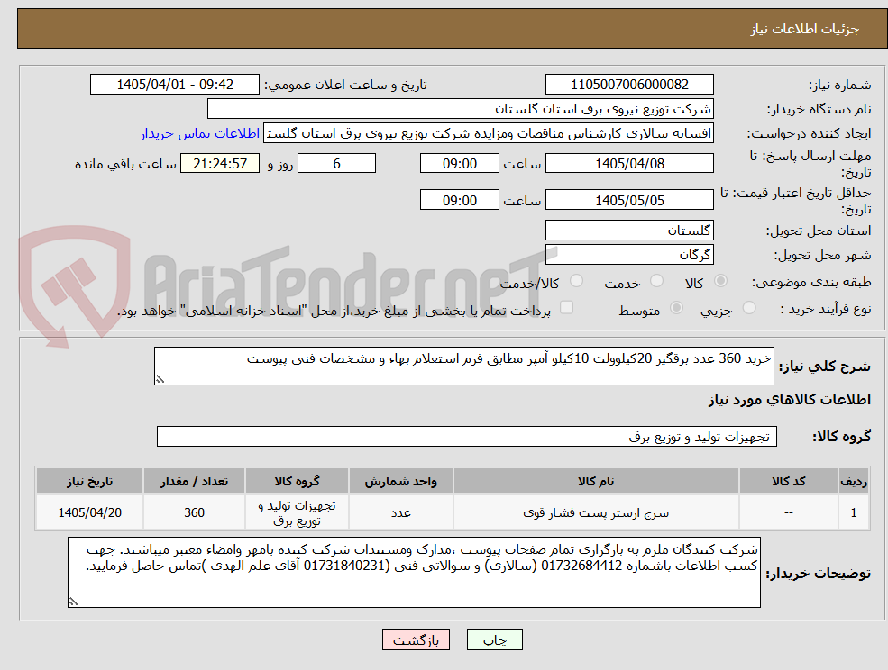Click the general need description textarea
Viewport: 888px width, 670px height.
point(463,367)
